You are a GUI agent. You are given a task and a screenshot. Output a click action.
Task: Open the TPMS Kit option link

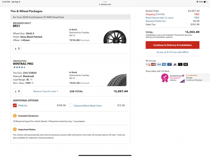coord(23,105)
